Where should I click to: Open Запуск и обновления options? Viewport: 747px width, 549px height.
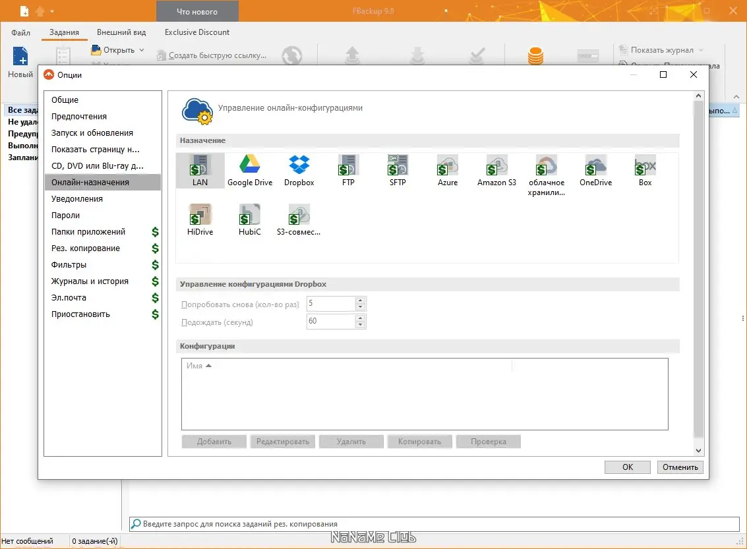102,133
